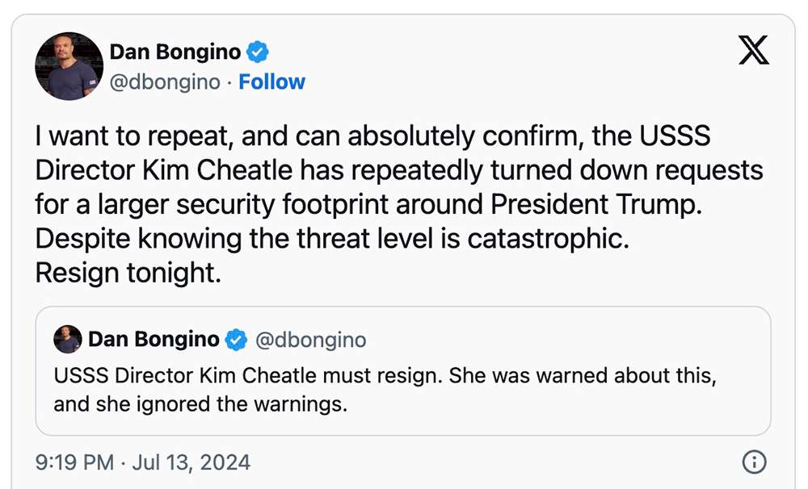Click the tweet info circle icon
Viewport: 808px width, 489px height.
[753, 462]
